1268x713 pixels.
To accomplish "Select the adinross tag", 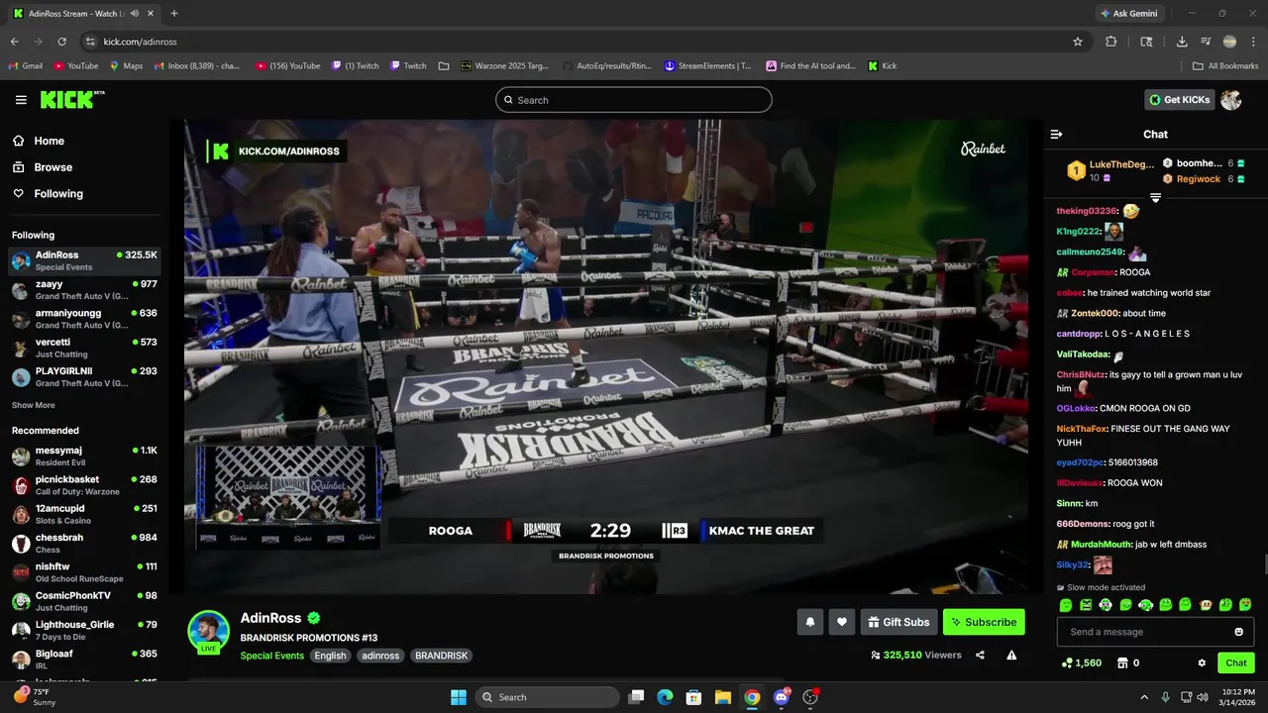I will pyautogui.click(x=380, y=656).
